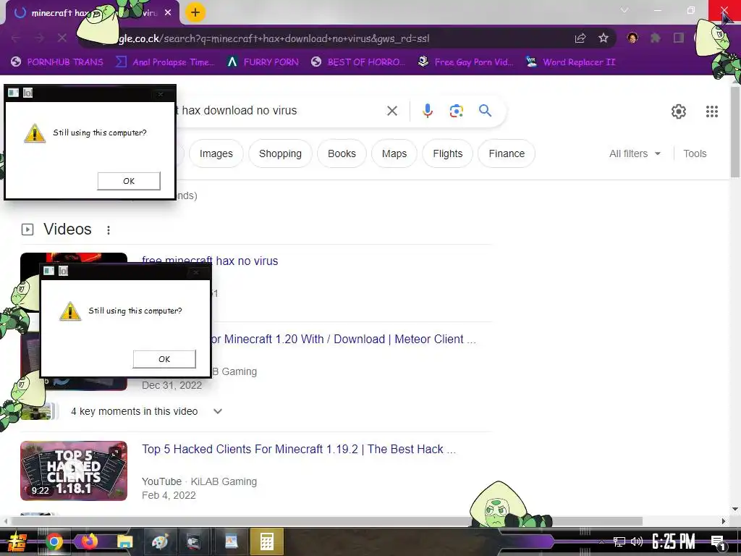Open 'free minecraft hax no virus' result
741x556 pixels.
(210, 261)
